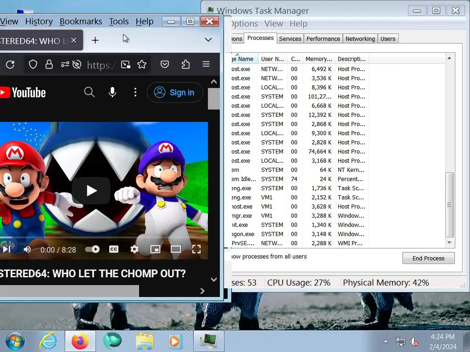Open the Windows Start orb
Image resolution: width=470 pixels, height=352 pixels.
tap(15, 341)
